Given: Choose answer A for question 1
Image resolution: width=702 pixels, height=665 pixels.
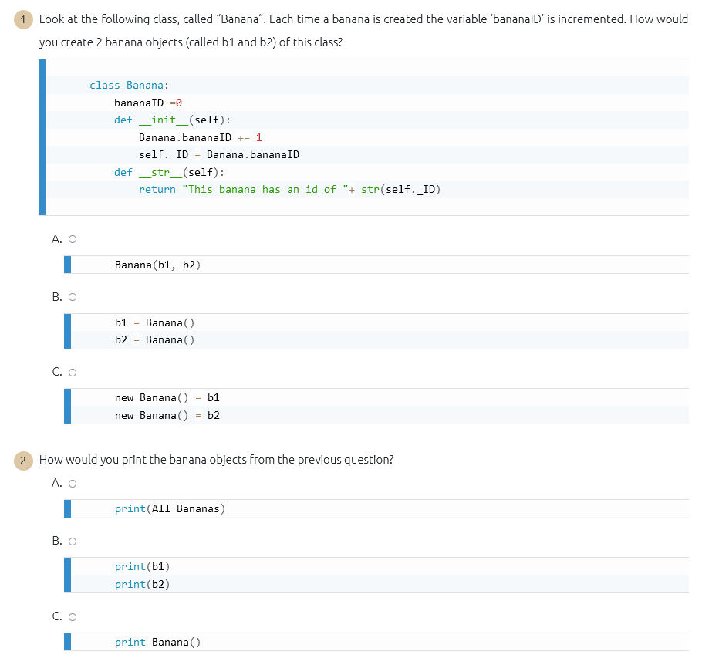Looking at the screenshot, I should click(72, 239).
